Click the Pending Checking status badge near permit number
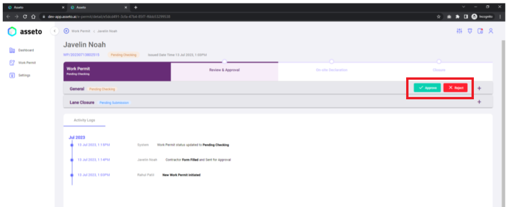 click(x=124, y=55)
